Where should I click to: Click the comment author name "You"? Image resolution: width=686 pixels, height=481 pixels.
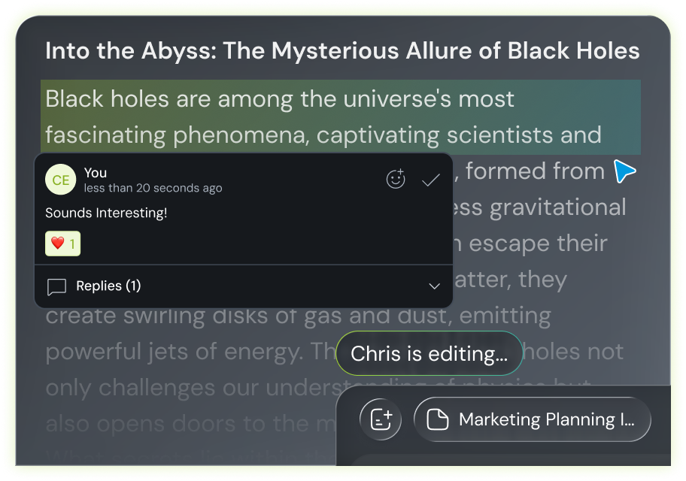96,174
